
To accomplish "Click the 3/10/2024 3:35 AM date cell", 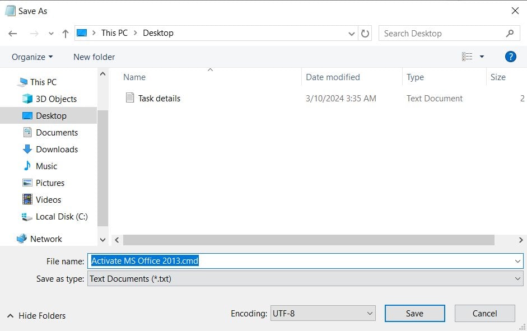I will 341,98.
